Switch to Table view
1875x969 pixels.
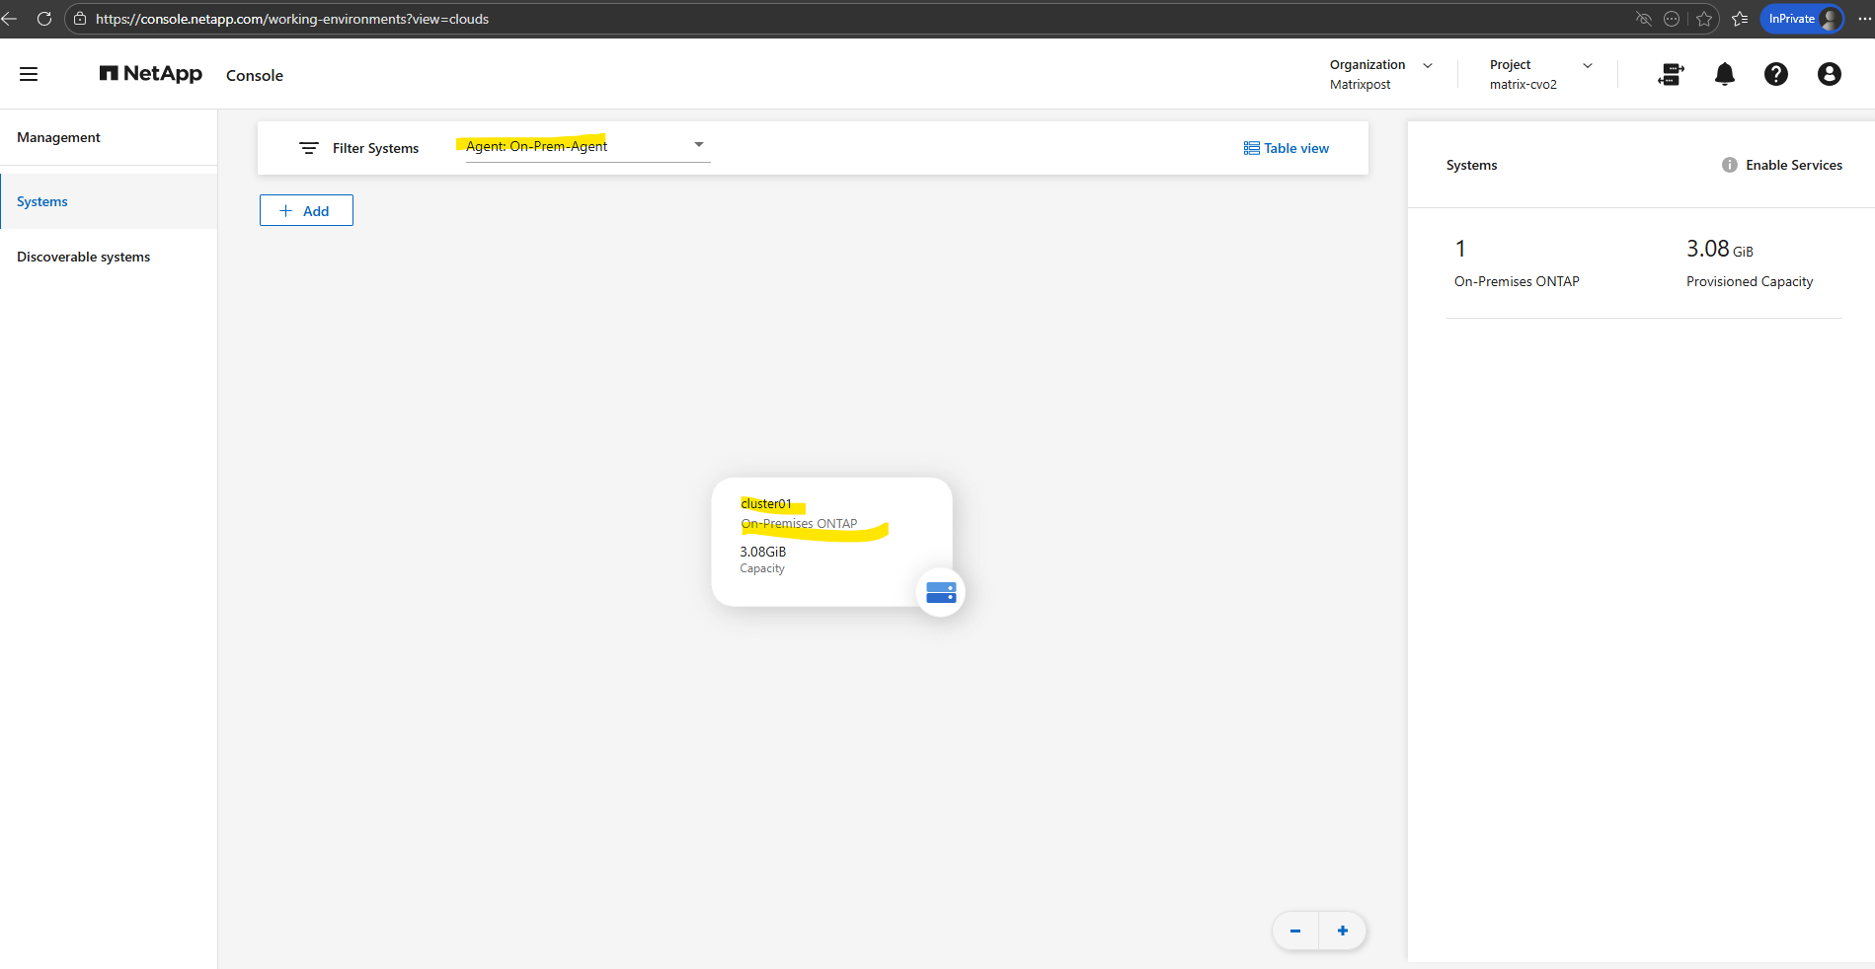coord(1286,148)
